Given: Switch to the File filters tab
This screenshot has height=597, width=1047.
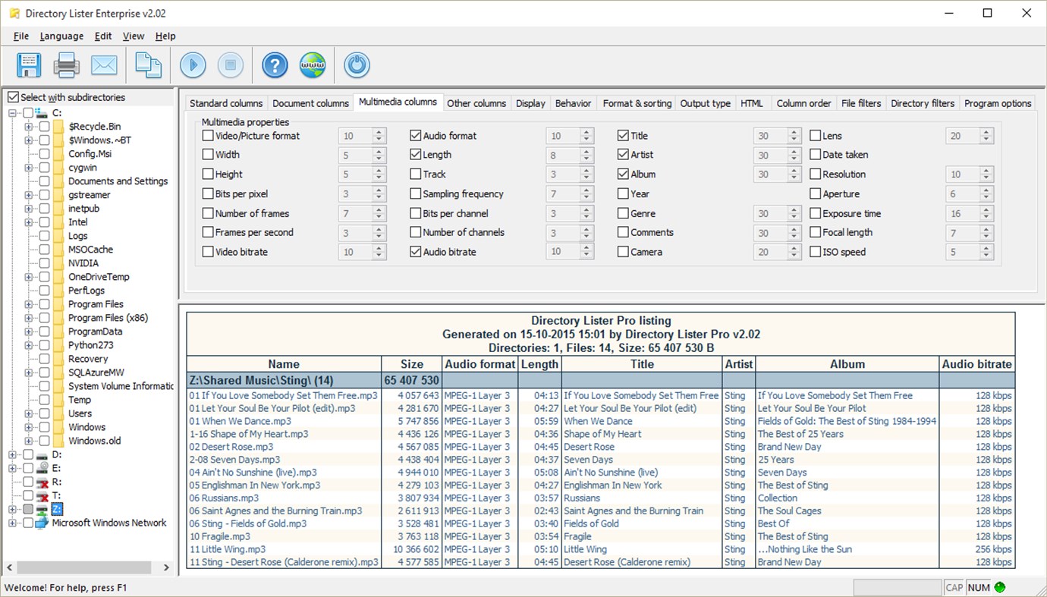Looking at the screenshot, I should pos(861,103).
